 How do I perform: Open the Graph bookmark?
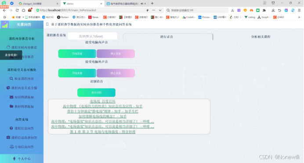pos(264,17)
